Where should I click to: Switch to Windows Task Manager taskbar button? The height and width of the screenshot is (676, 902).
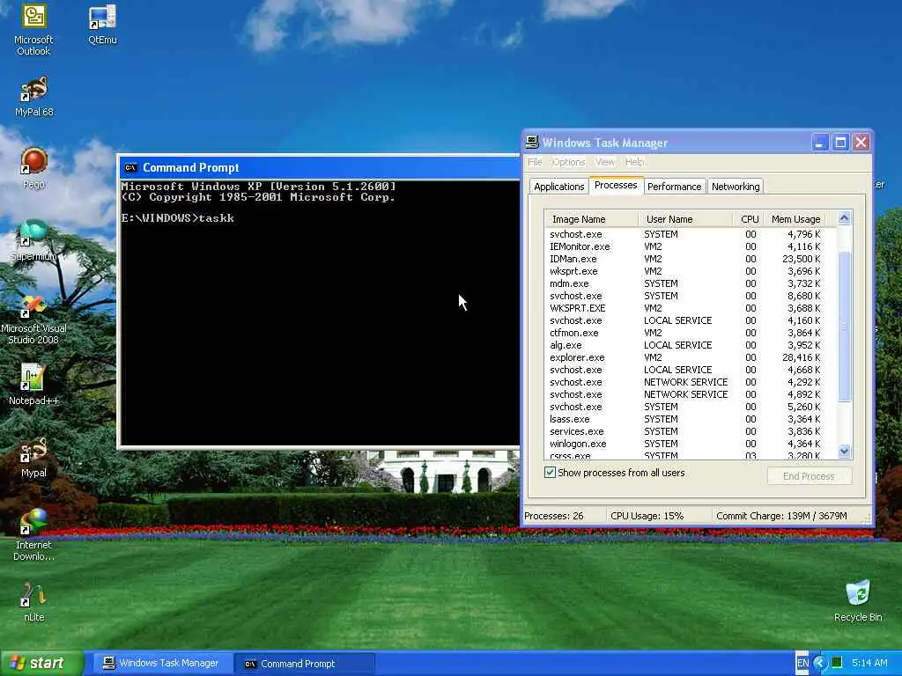pos(163,663)
